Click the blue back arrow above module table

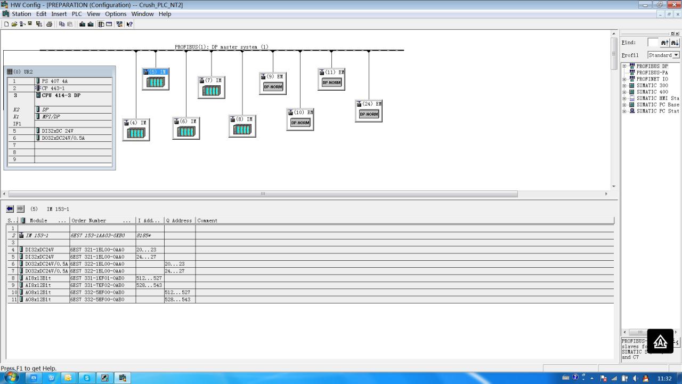pyautogui.click(x=10, y=209)
